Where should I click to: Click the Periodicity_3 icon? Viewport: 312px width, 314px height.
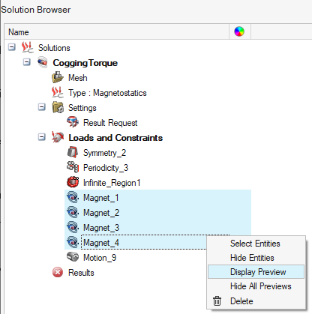[x=73, y=167]
